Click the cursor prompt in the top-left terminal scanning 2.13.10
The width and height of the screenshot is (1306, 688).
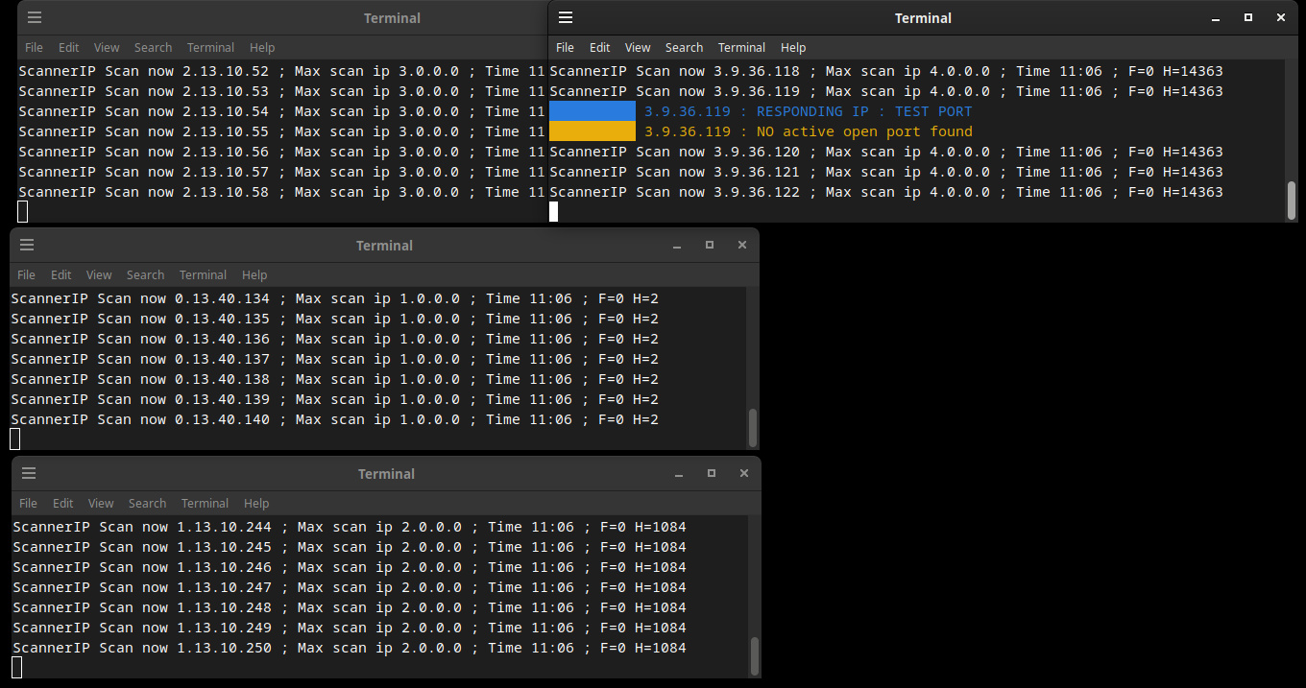(x=22, y=211)
